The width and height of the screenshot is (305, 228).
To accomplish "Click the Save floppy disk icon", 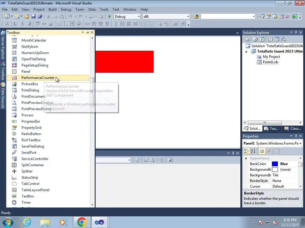I will click(x=33, y=17).
